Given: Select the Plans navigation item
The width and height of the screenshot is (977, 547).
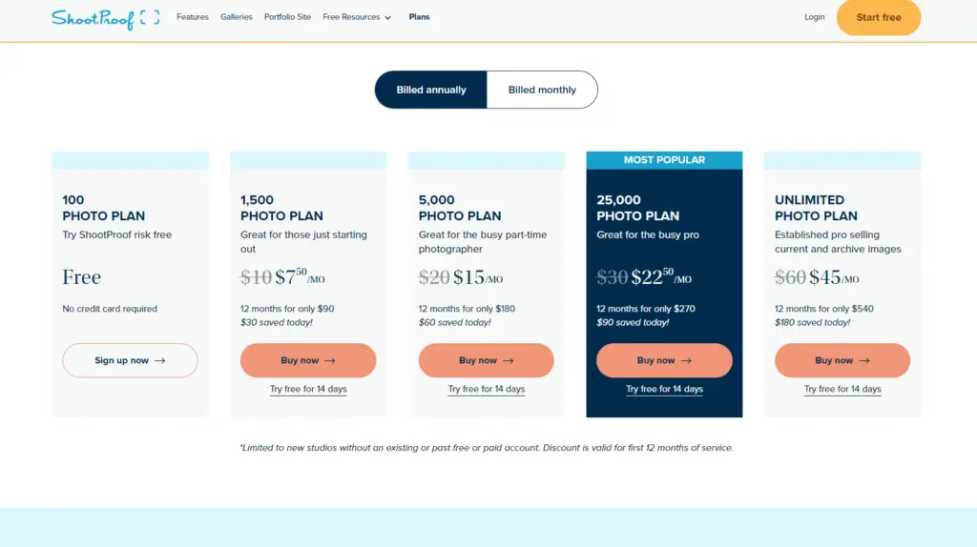Looking at the screenshot, I should [x=419, y=17].
